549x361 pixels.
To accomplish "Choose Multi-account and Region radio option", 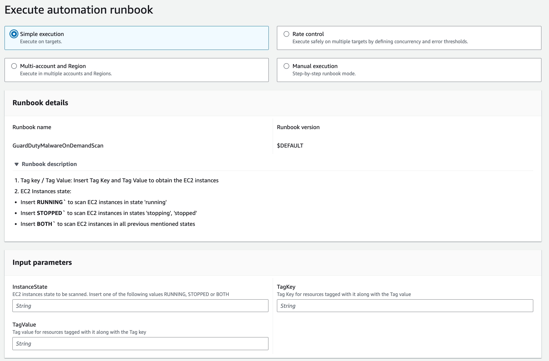I will [14, 66].
